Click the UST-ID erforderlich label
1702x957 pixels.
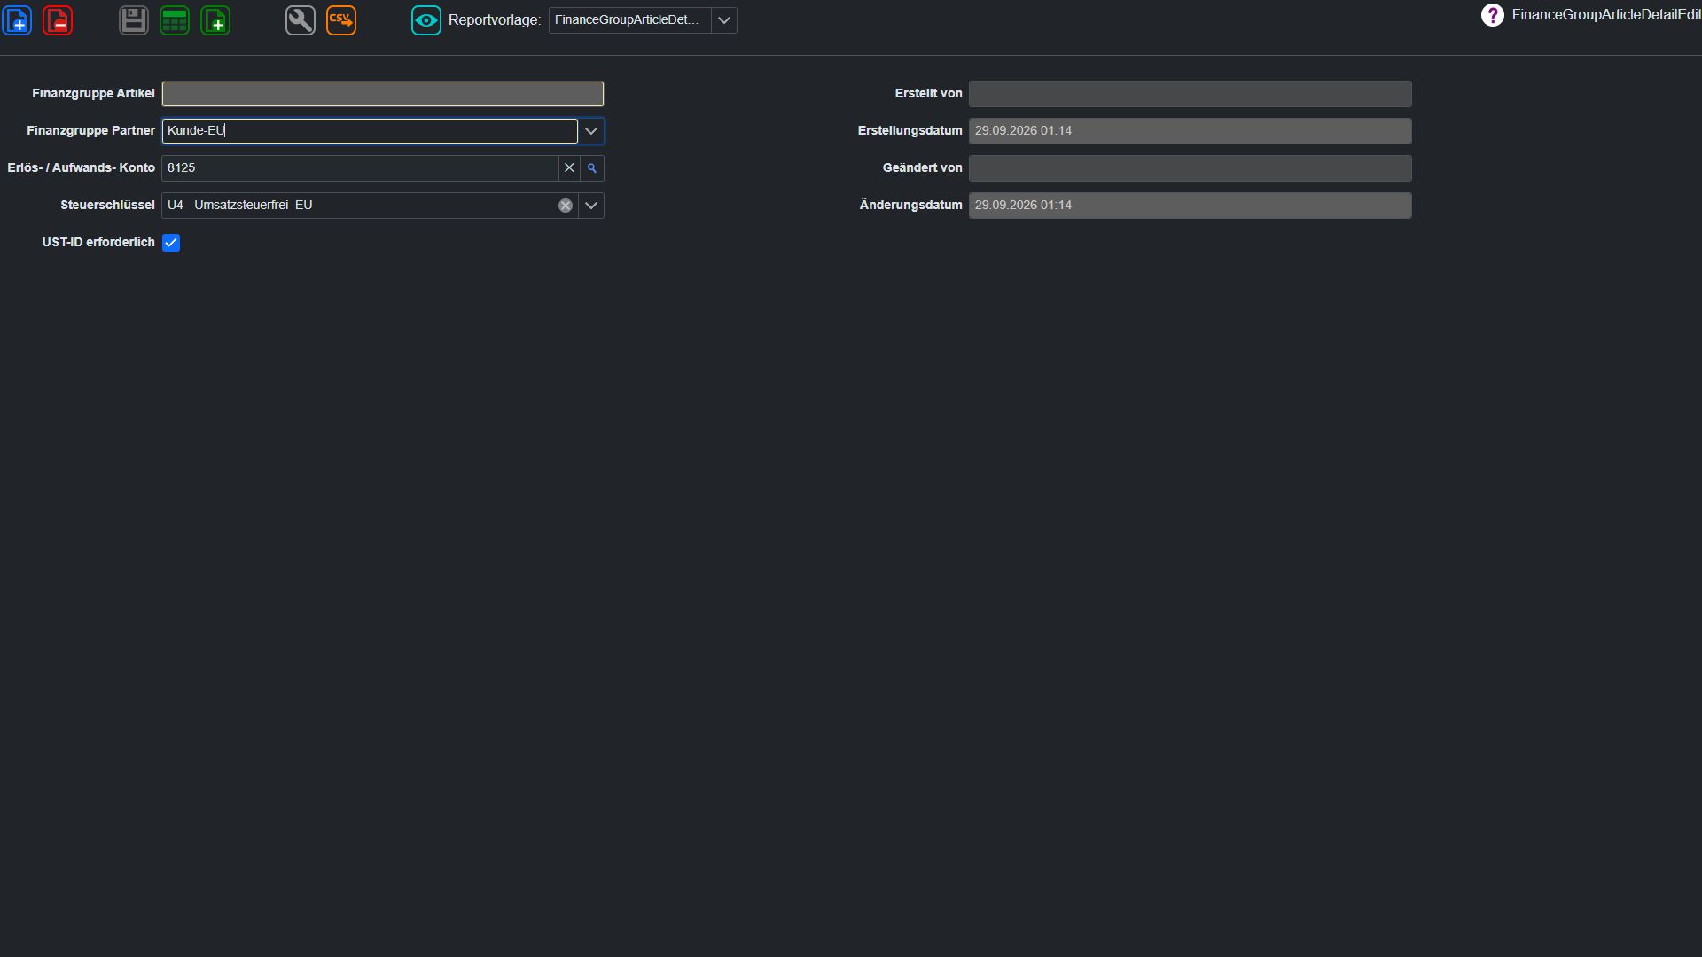click(x=98, y=242)
